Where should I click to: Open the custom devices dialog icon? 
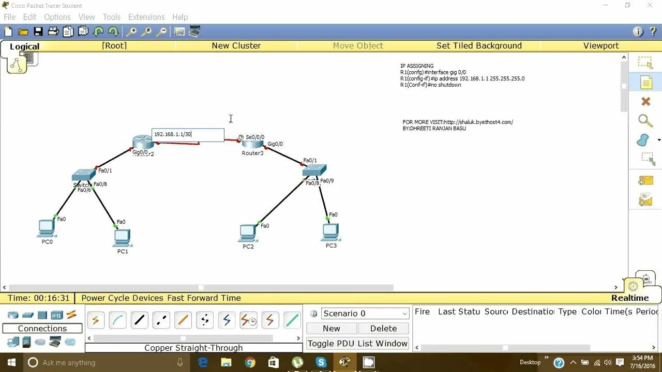tap(194, 32)
